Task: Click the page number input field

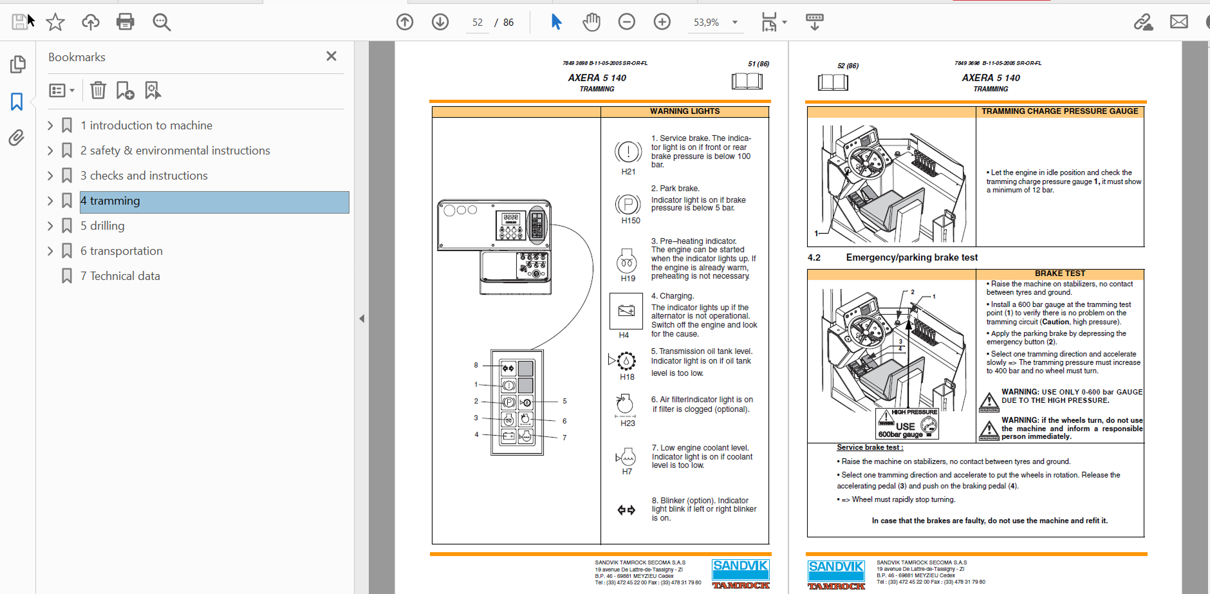Action: [477, 23]
